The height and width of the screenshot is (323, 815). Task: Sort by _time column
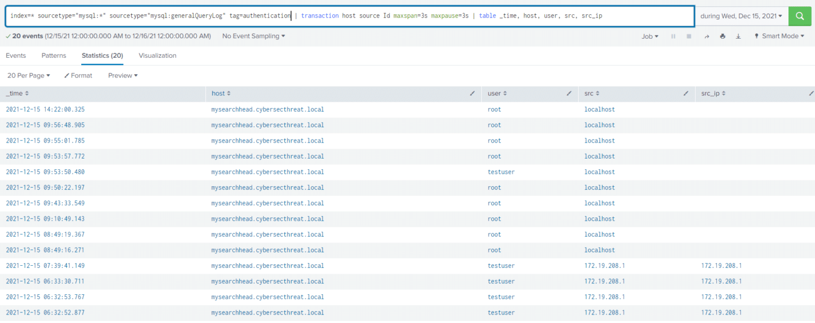click(17, 93)
